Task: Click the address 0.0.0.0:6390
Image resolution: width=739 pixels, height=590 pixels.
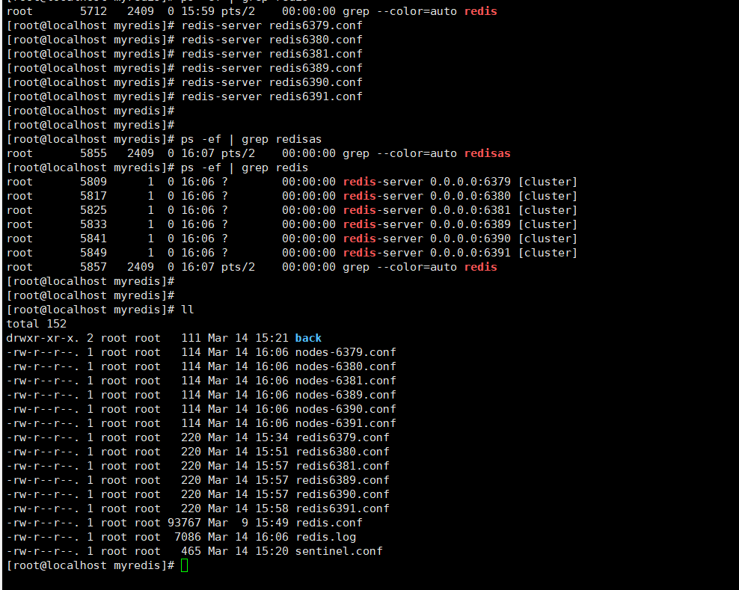Action: point(470,239)
